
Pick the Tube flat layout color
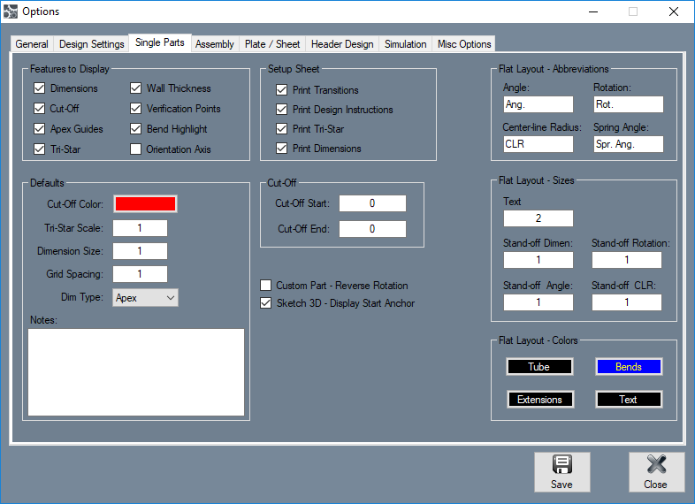click(x=538, y=367)
